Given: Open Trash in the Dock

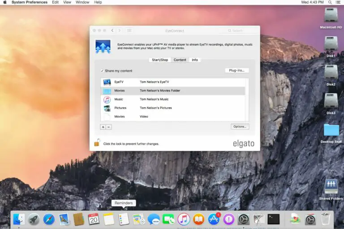Looking at the screenshot, I should point(325,219).
